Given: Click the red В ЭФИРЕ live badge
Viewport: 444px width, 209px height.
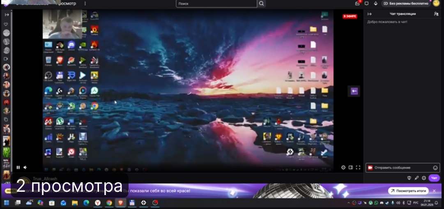Looking at the screenshot, I should 350,16.
